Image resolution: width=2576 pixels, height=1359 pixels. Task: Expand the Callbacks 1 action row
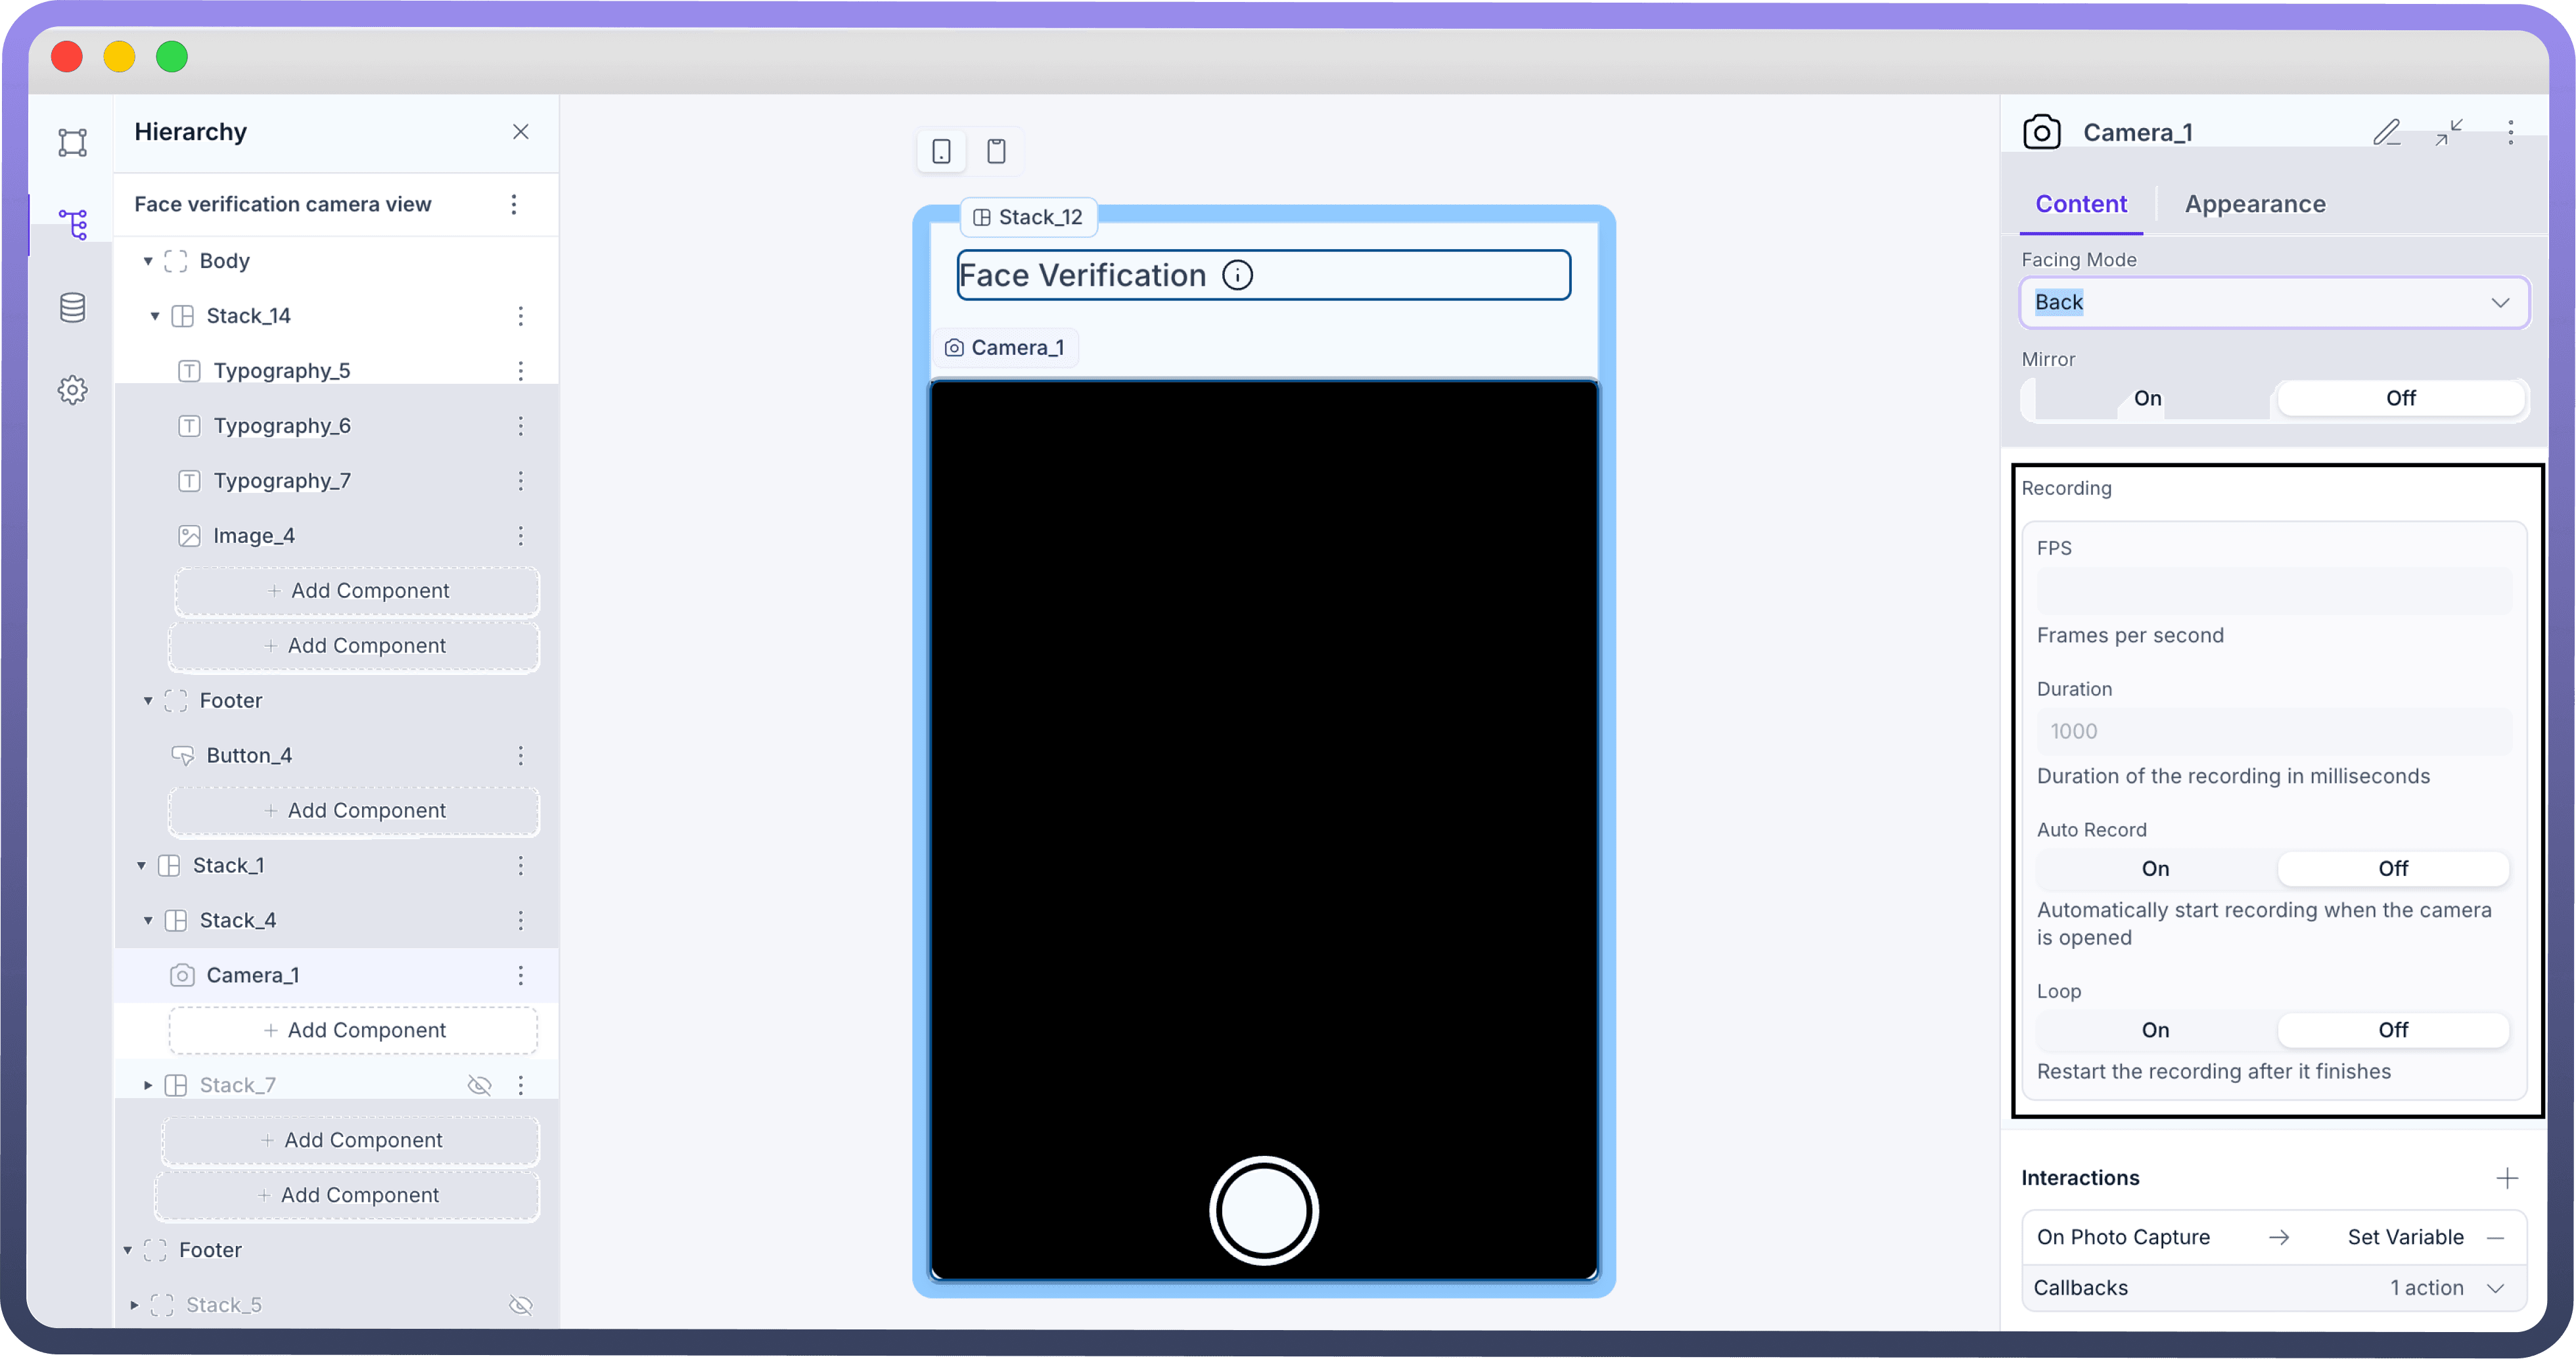[x=2494, y=1288]
